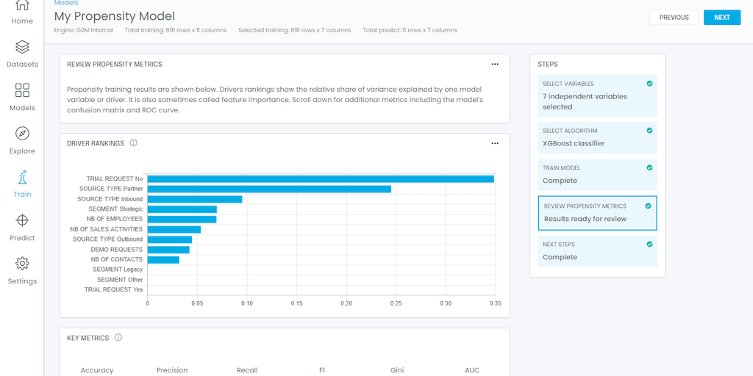This screenshot has height=376, width=753.
Task: Click info icon beside Key Metrics
Action: [x=118, y=338]
